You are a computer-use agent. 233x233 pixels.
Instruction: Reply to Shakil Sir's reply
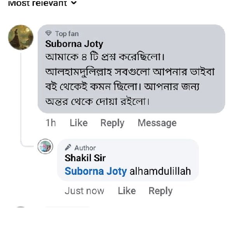point(160,191)
